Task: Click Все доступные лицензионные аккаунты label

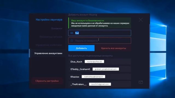Action: [91, 56]
